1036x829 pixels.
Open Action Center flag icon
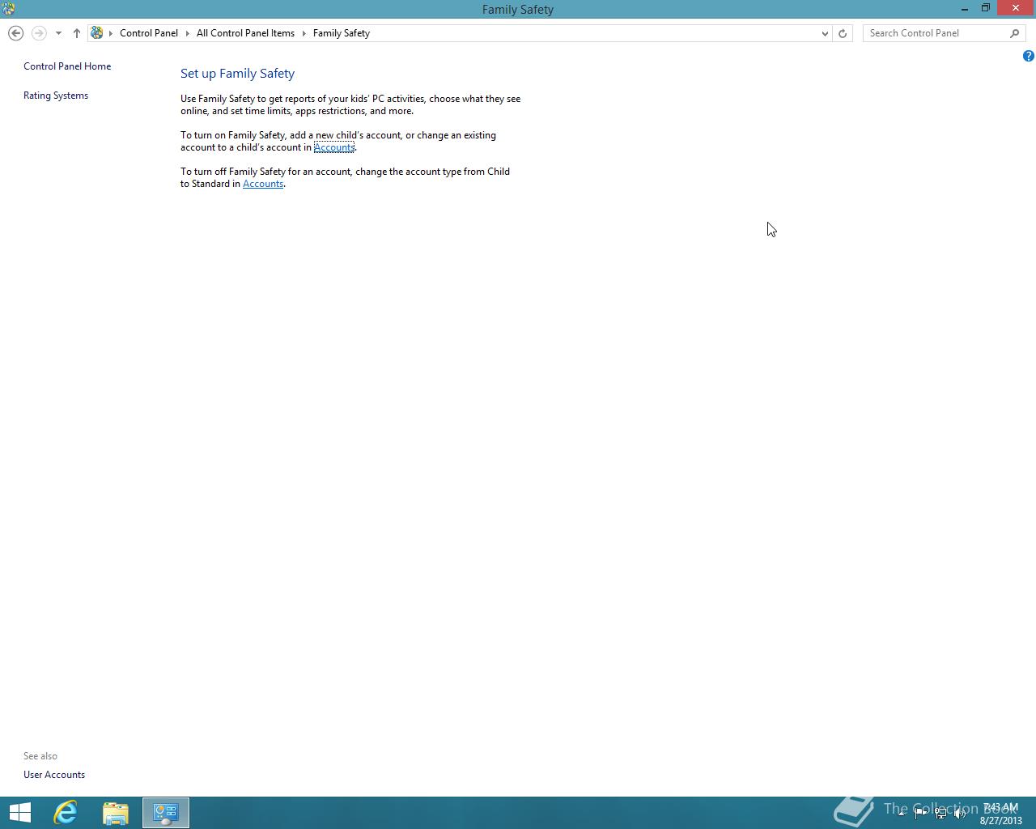(921, 813)
